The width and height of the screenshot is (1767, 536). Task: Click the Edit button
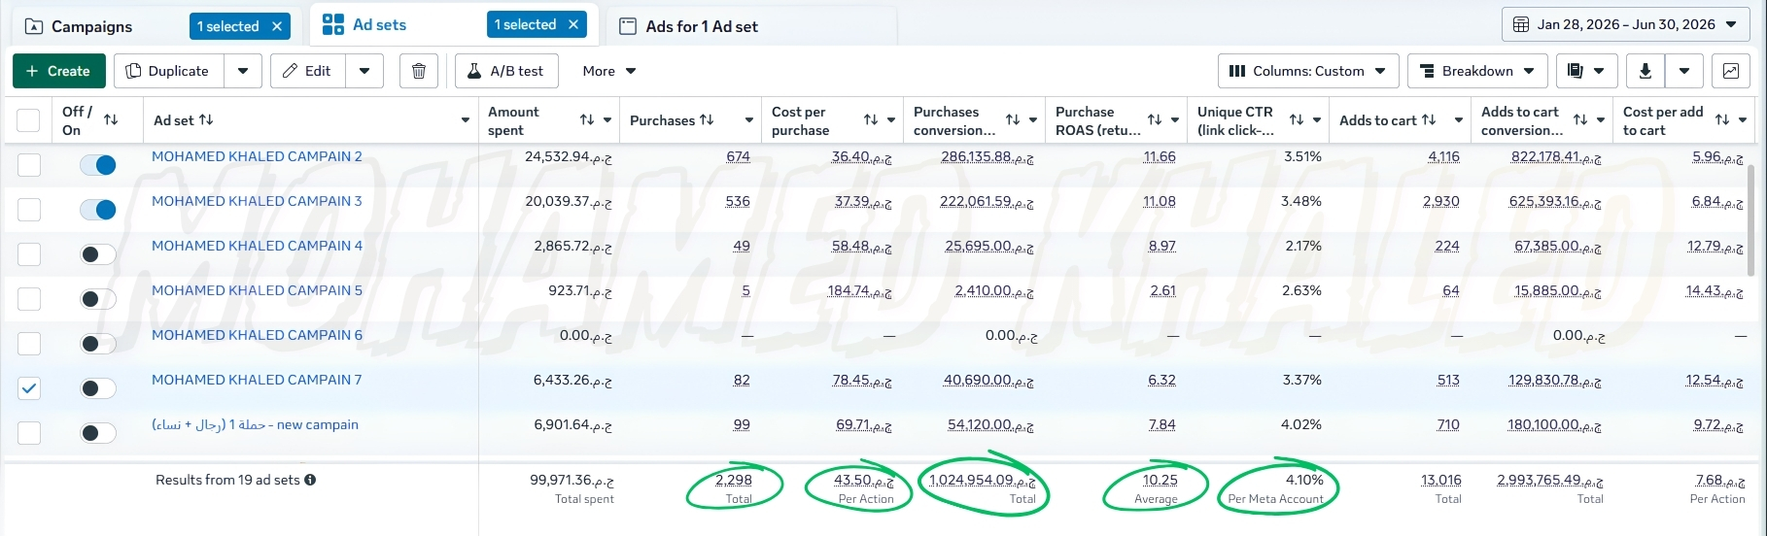[x=308, y=71]
